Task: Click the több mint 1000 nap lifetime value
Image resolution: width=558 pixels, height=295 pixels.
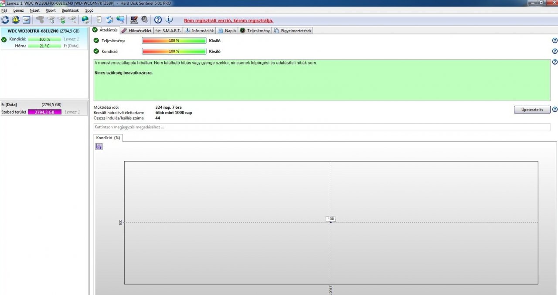Action: coord(174,113)
